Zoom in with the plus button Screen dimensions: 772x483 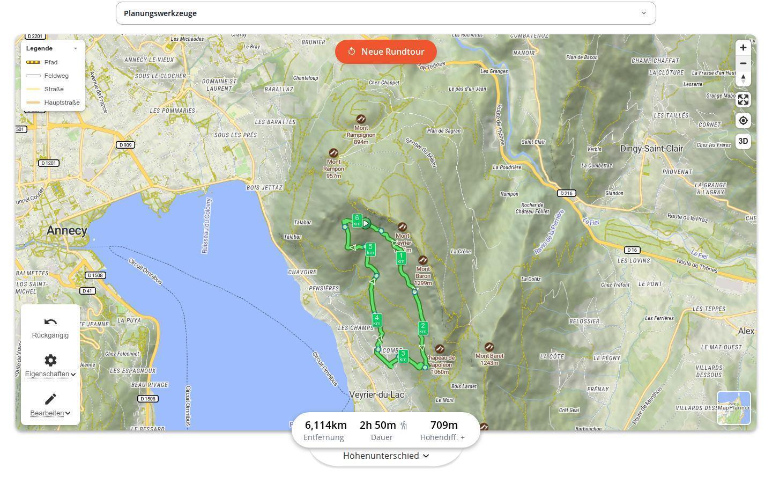pyautogui.click(x=743, y=48)
